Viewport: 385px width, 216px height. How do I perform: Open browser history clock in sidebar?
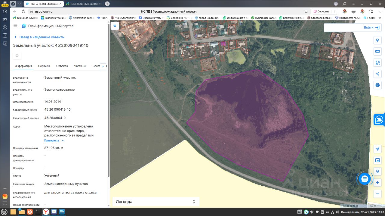5,11
